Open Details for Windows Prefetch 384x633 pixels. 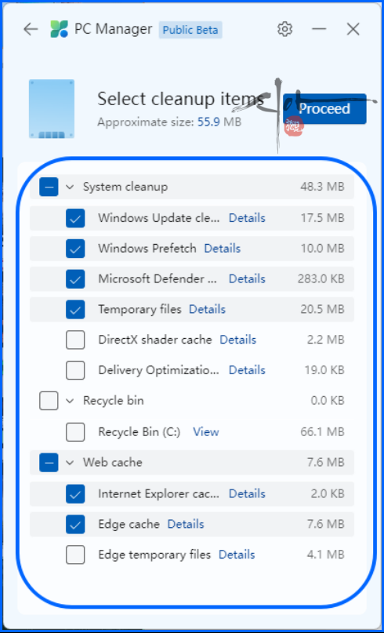[223, 249]
